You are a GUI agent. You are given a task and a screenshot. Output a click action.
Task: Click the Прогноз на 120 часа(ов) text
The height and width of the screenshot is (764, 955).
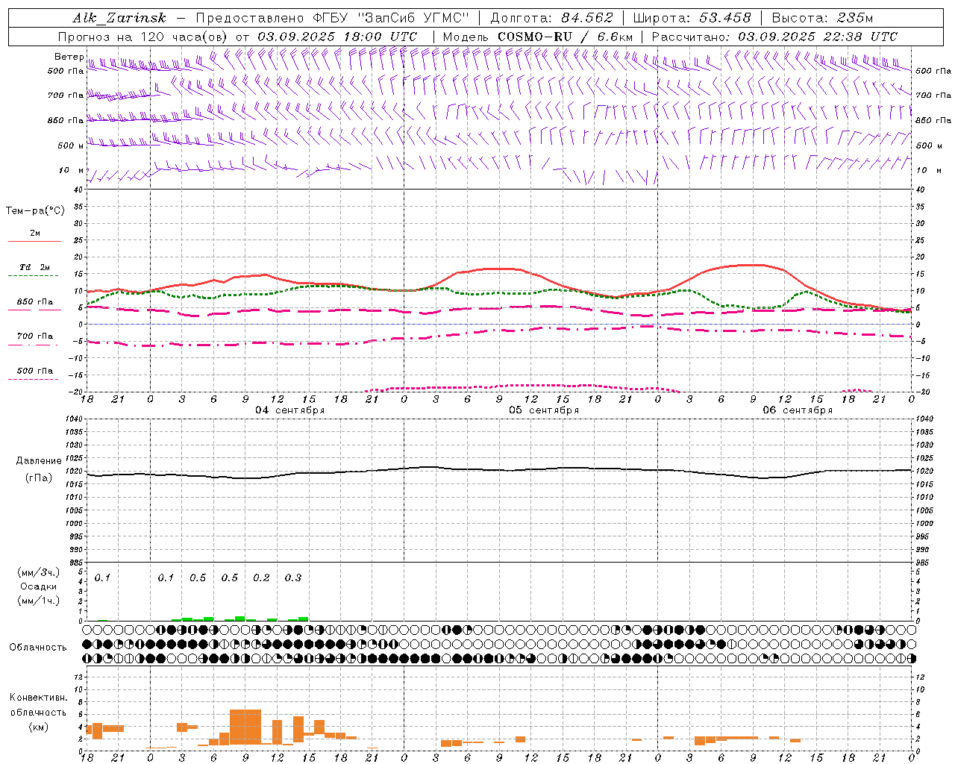point(144,37)
